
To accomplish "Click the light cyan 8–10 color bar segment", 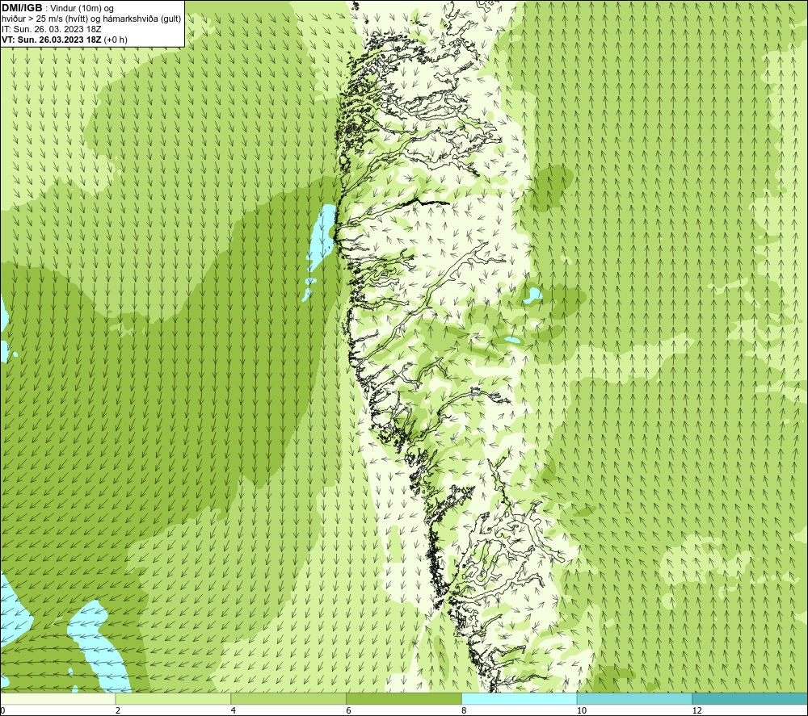I will [520, 698].
